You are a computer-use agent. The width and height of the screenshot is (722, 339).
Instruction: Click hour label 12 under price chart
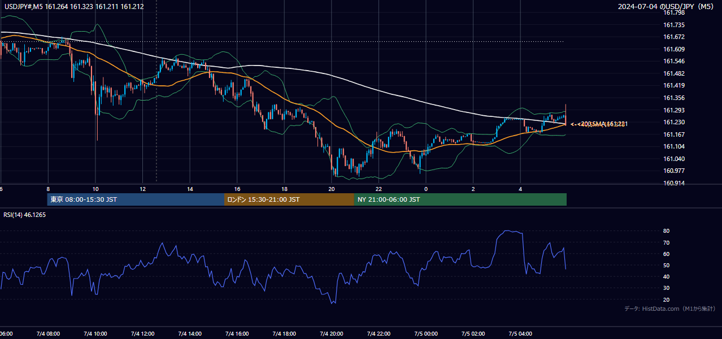[143, 189]
